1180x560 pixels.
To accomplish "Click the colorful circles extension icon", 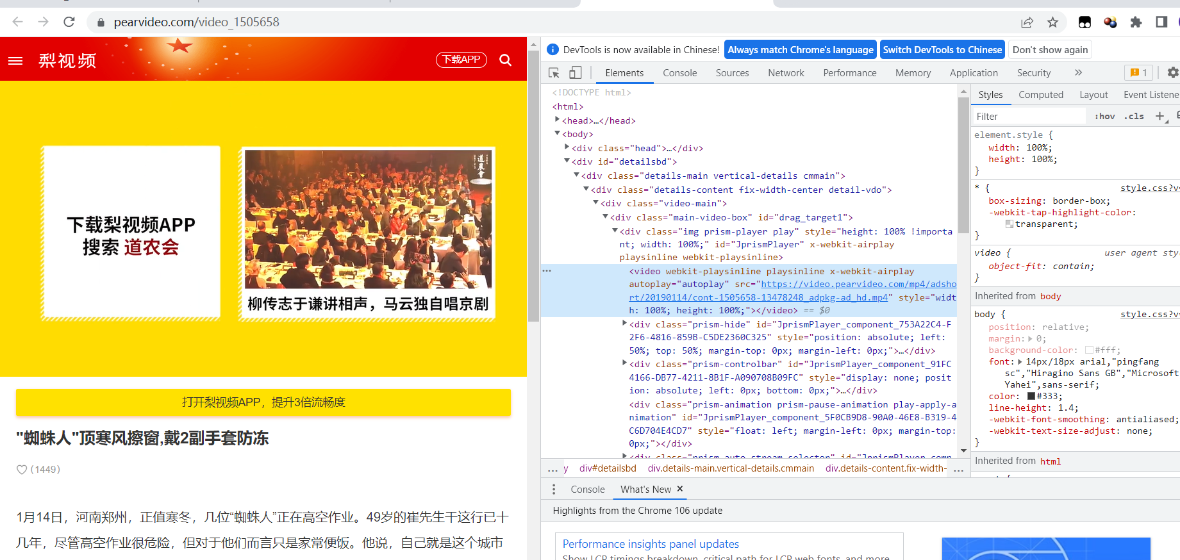I will pos(1110,22).
